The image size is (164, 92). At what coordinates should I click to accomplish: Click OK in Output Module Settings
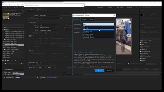68,74
